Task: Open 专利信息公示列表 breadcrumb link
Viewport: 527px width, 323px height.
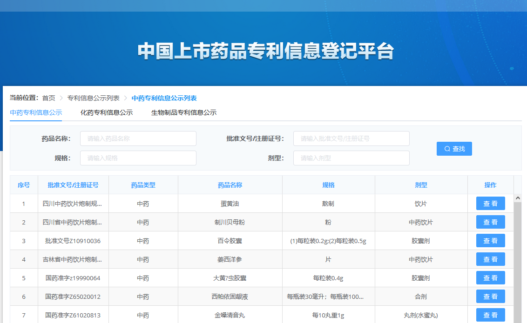Action: [93, 98]
